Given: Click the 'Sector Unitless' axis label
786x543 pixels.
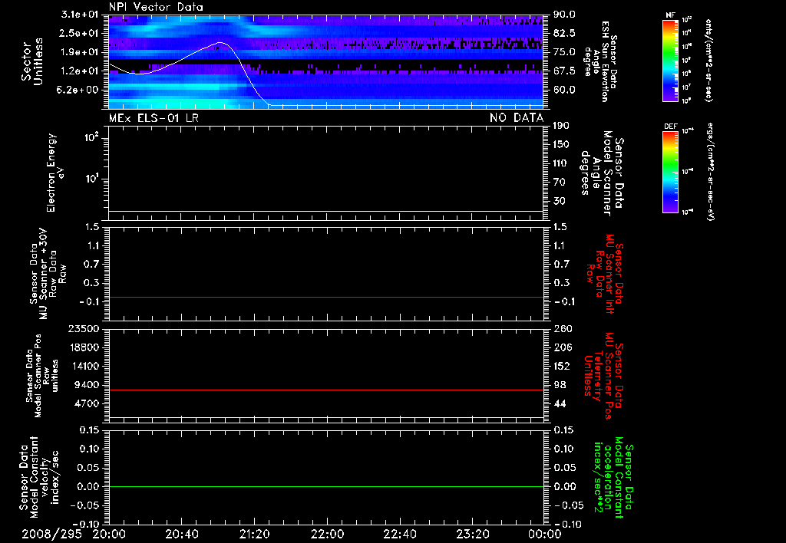Looking at the screenshot, I should coord(32,61).
